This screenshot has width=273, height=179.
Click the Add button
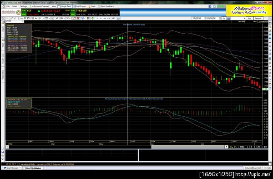coord(249,18)
